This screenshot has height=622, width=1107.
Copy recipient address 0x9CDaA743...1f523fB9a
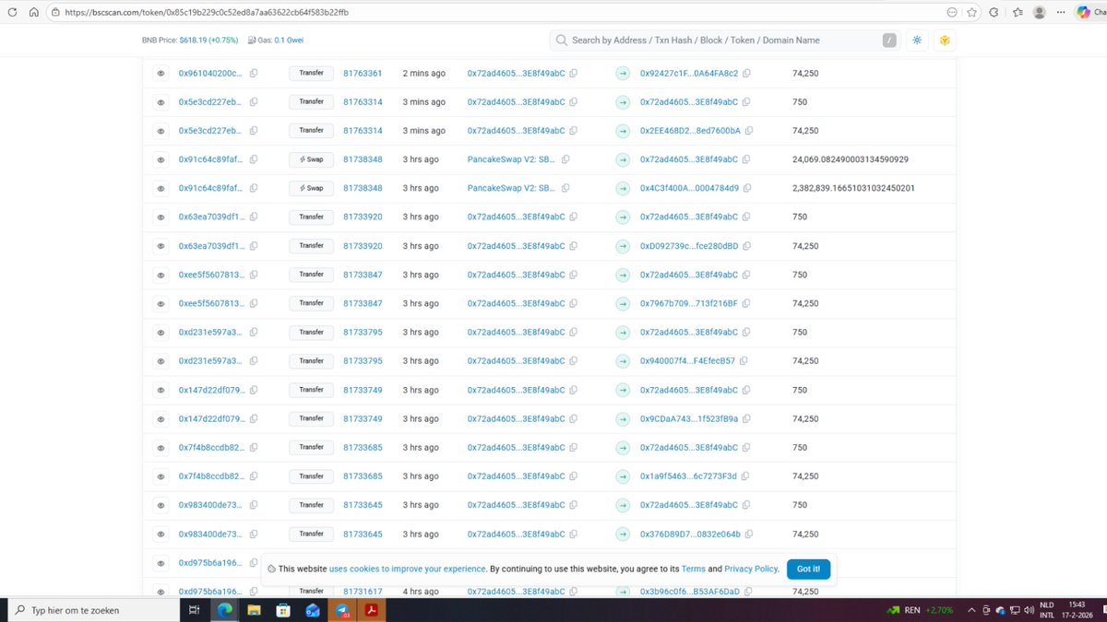click(746, 418)
